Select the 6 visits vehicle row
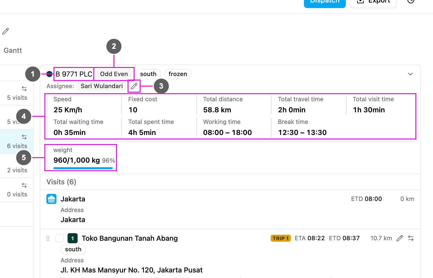 click(x=17, y=142)
